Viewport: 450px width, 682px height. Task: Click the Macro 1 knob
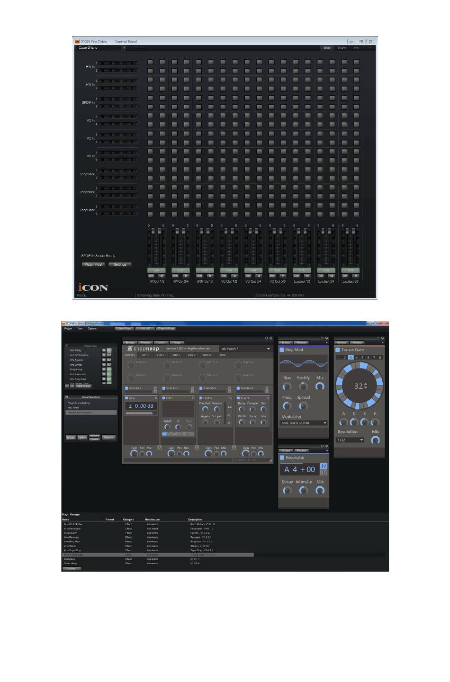pos(131,364)
